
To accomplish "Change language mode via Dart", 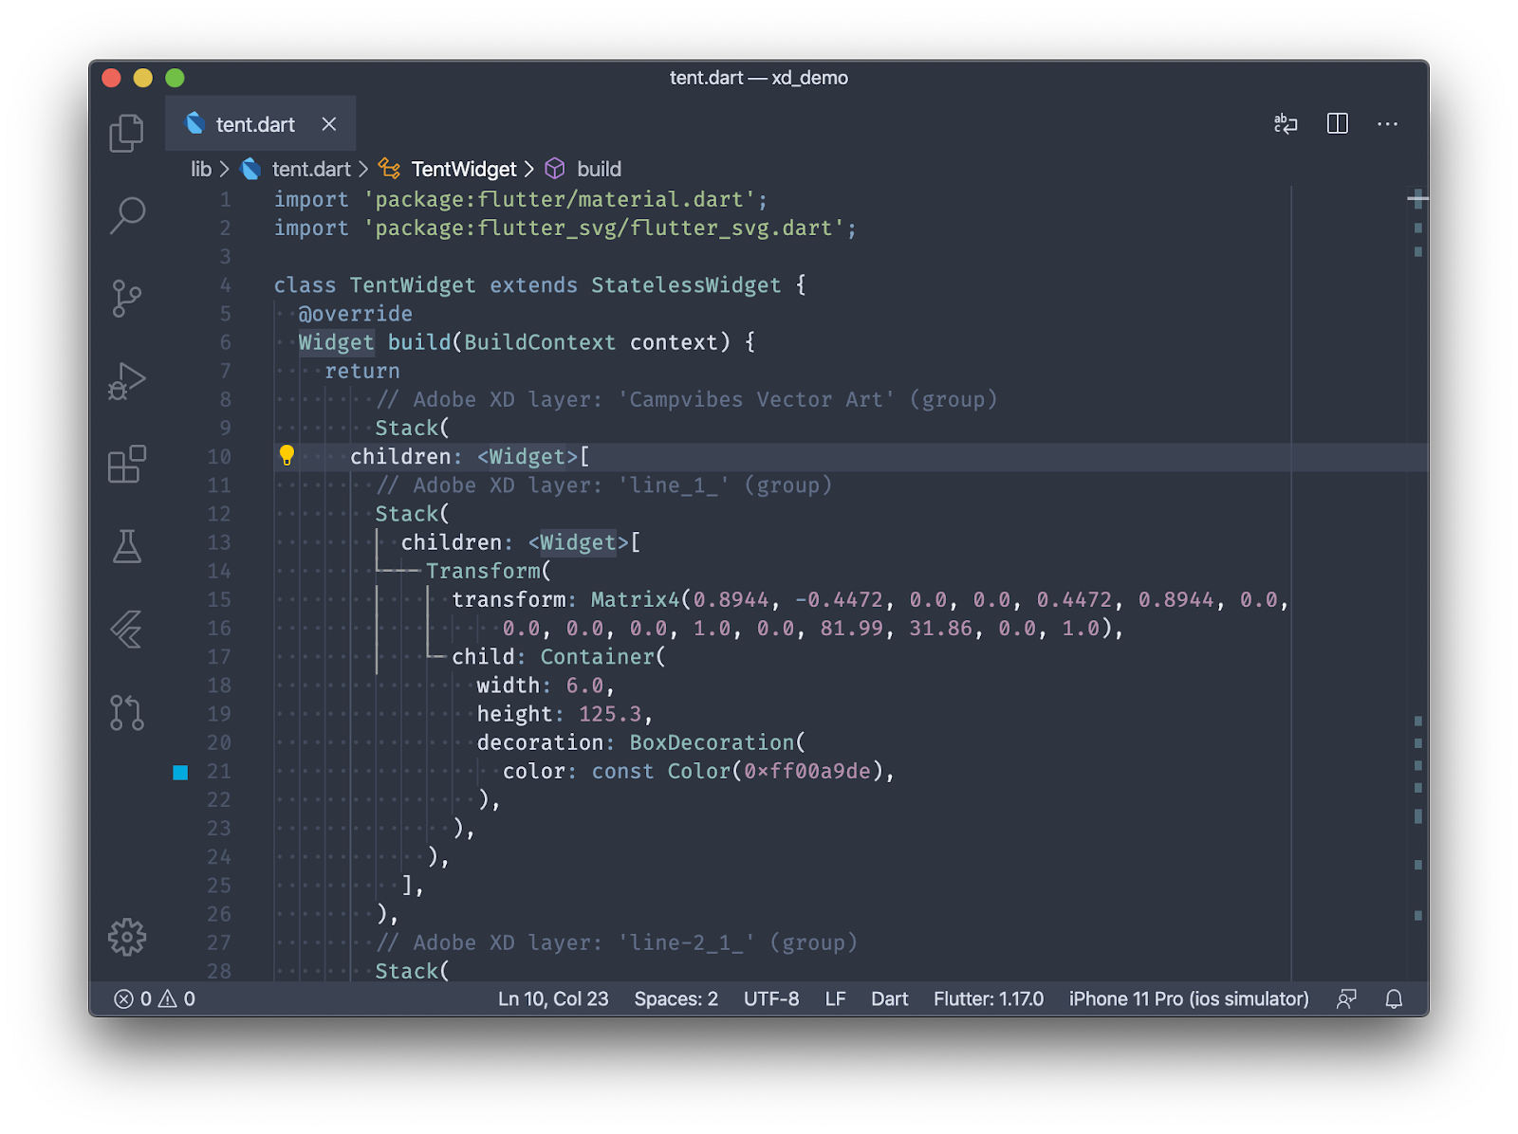I will tap(889, 998).
